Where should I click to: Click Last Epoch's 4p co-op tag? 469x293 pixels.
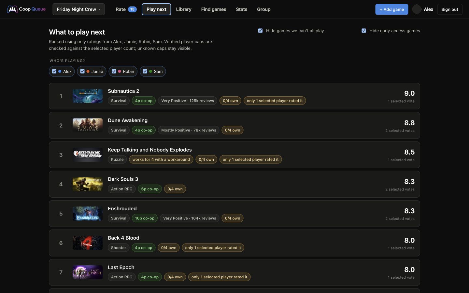[150, 277]
